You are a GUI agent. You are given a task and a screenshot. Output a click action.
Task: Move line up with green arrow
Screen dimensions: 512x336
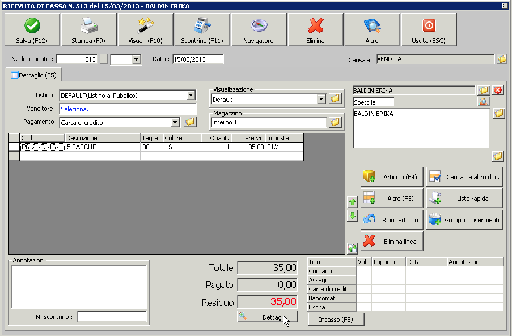pyautogui.click(x=352, y=202)
